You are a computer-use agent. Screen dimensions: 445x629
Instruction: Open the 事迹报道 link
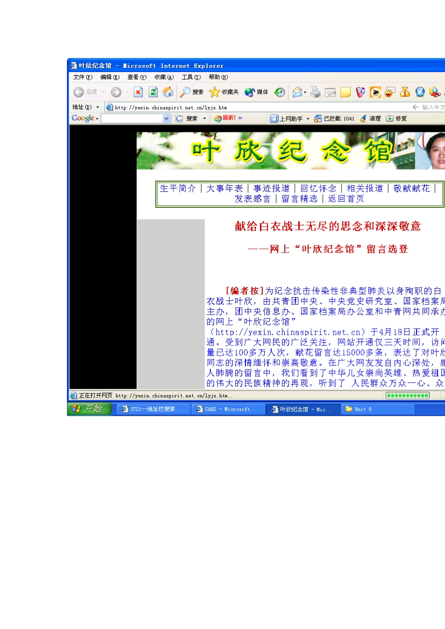click(272, 188)
